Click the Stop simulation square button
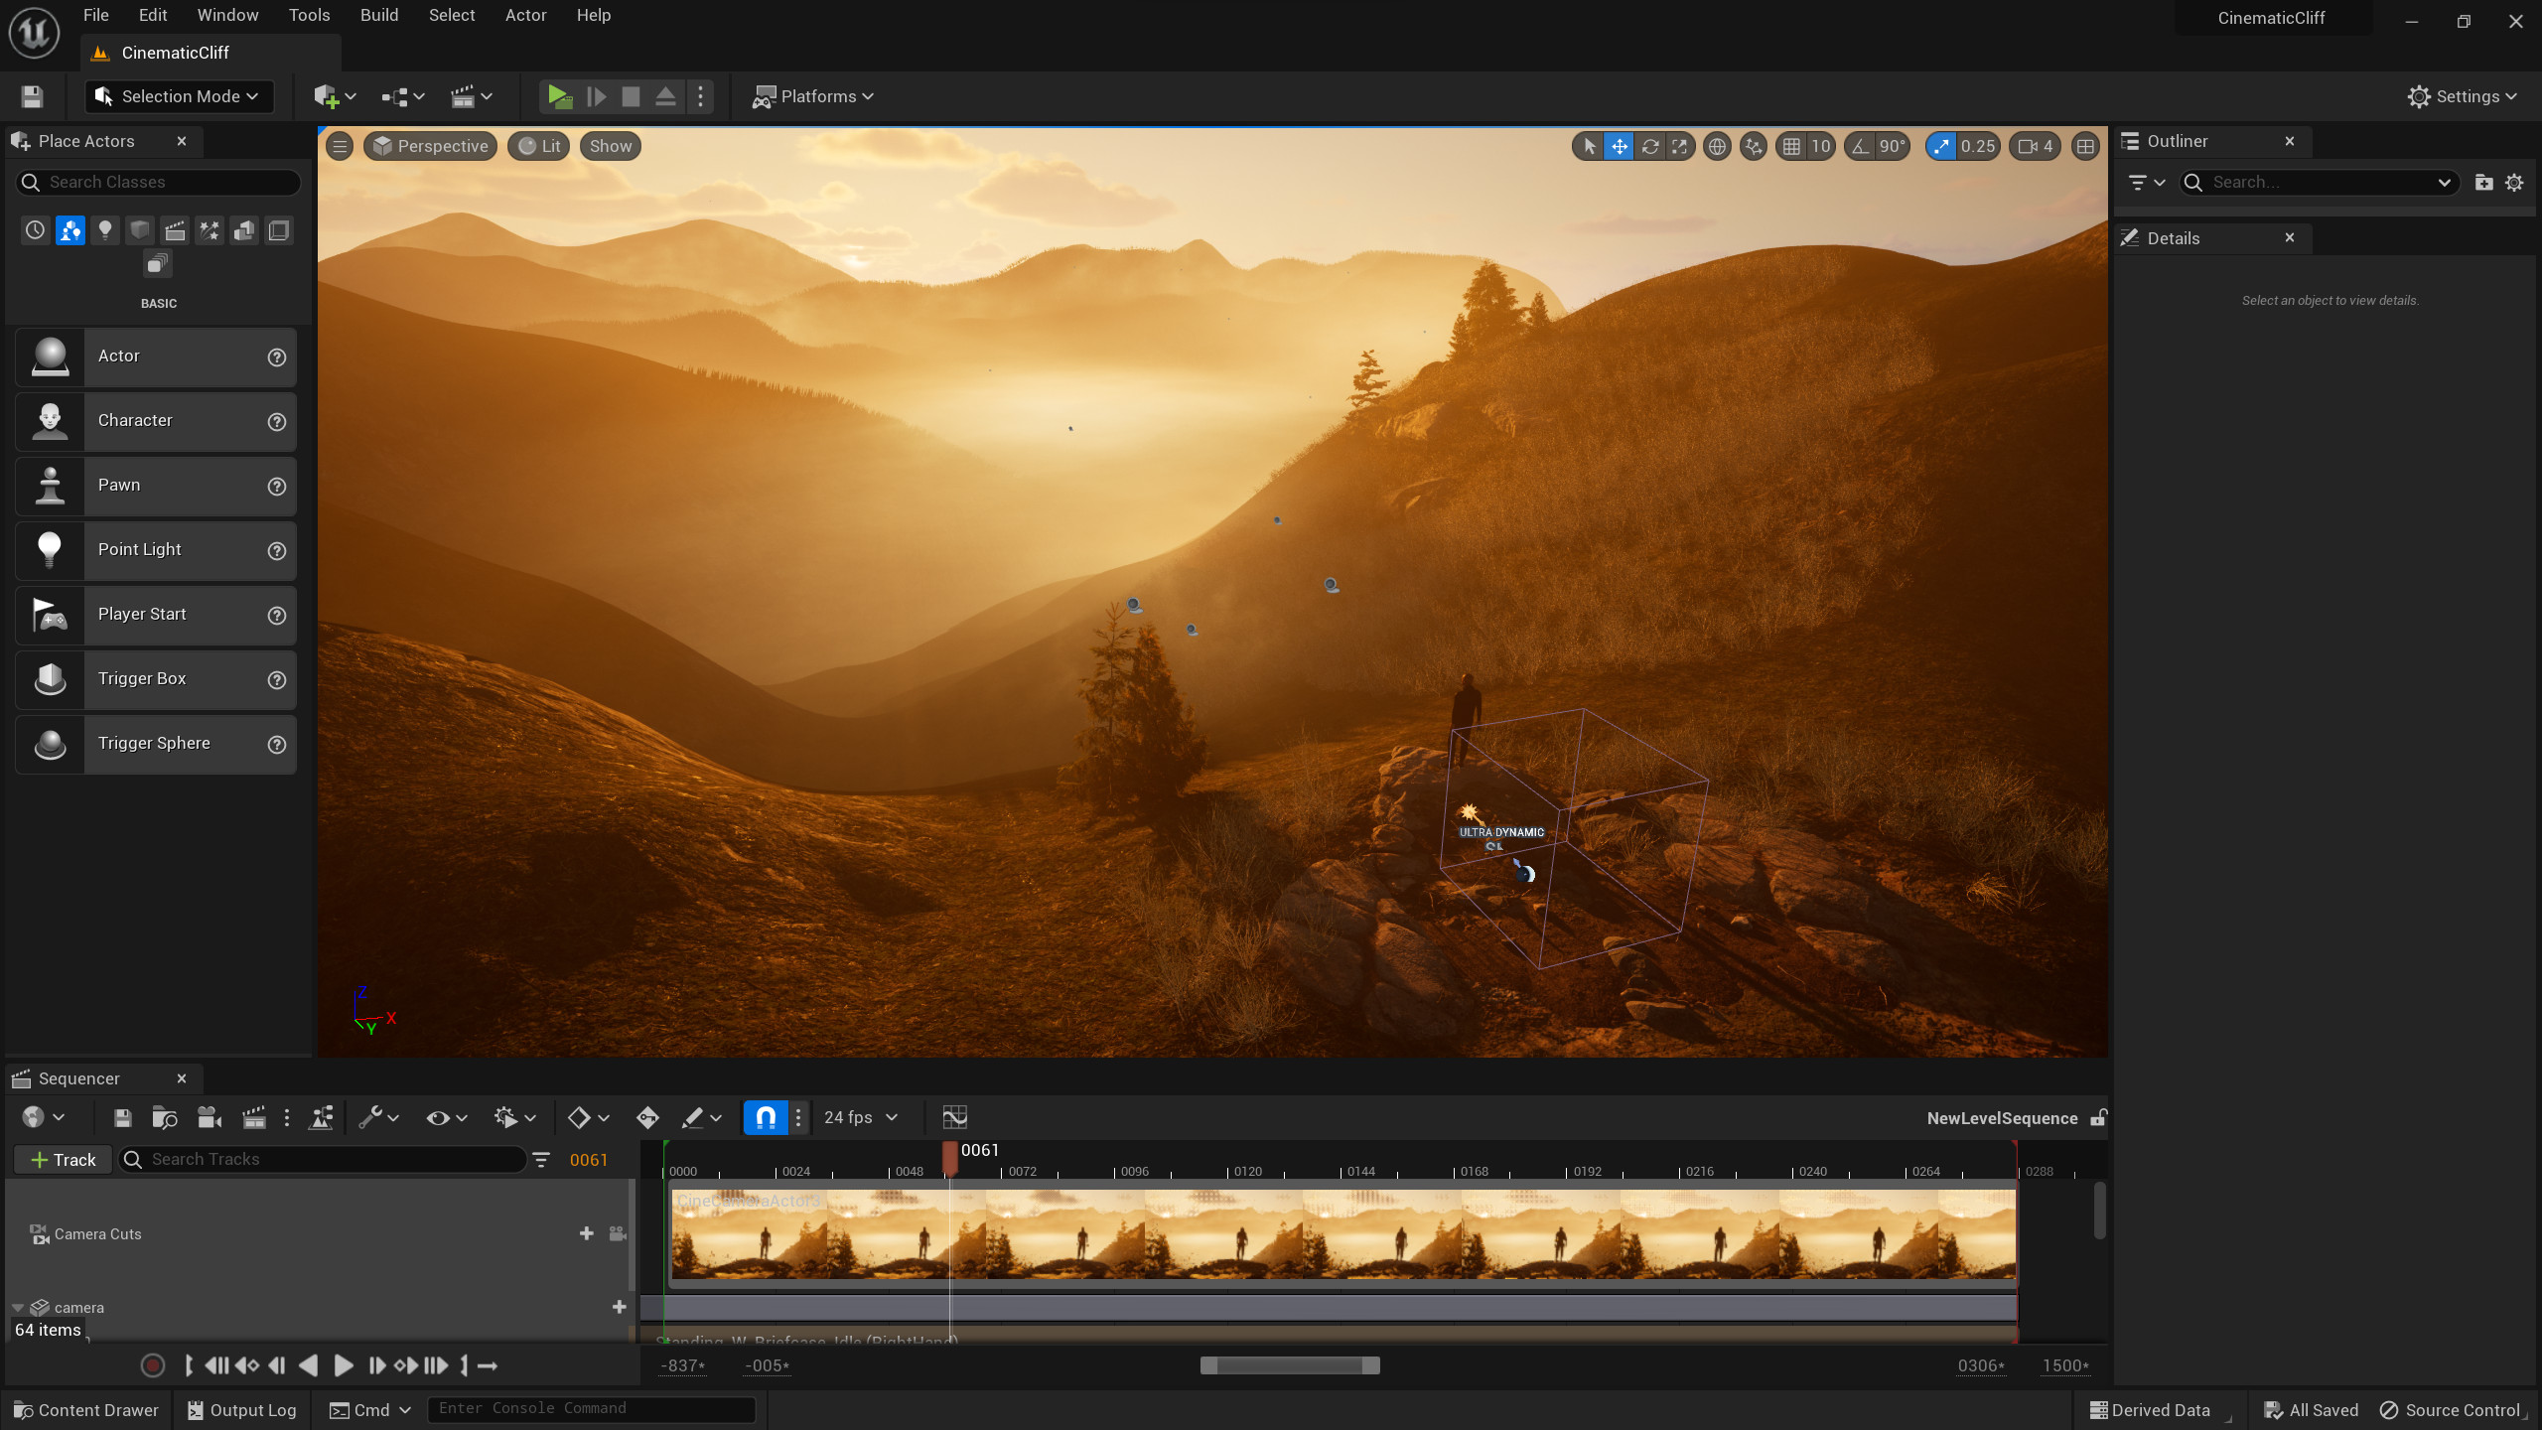This screenshot has width=2542, height=1430. point(631,96)
